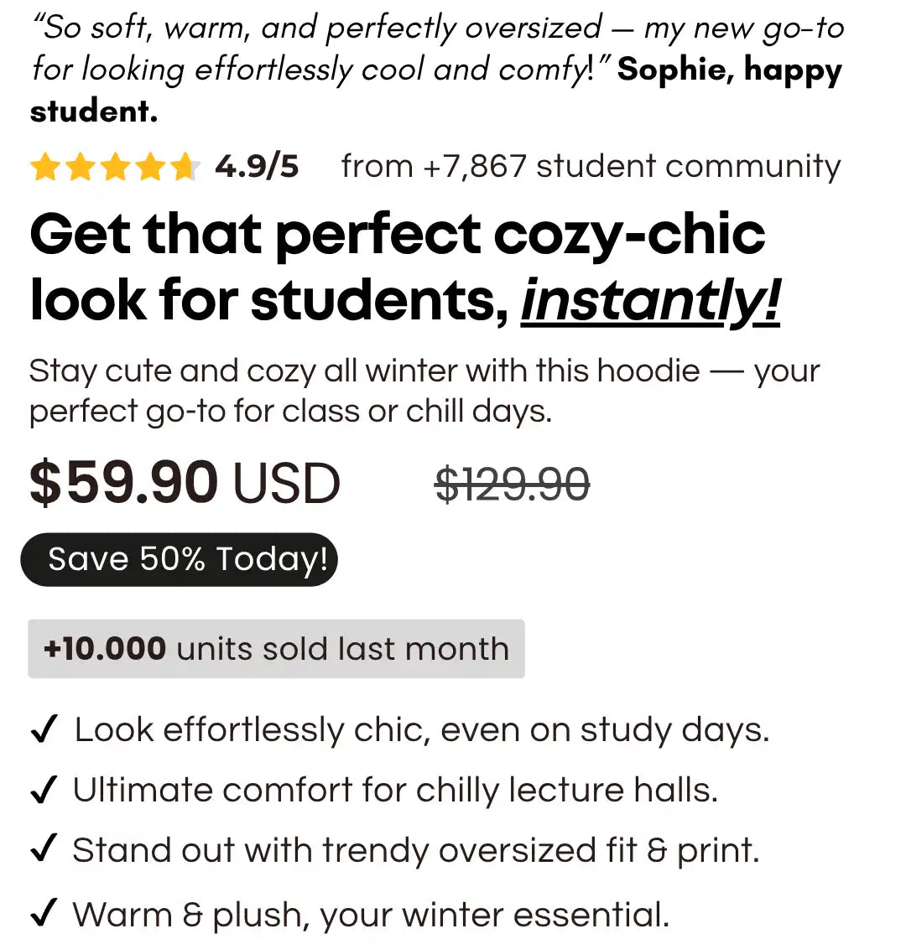
Task: Click the 4.9/5 rating score
Action: click(x=256, y=167)
